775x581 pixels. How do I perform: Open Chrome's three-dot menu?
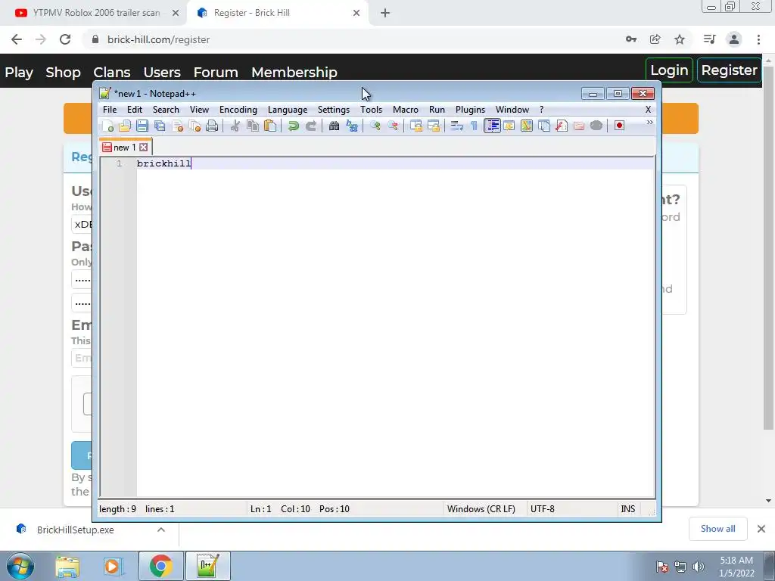pos(758,39)
